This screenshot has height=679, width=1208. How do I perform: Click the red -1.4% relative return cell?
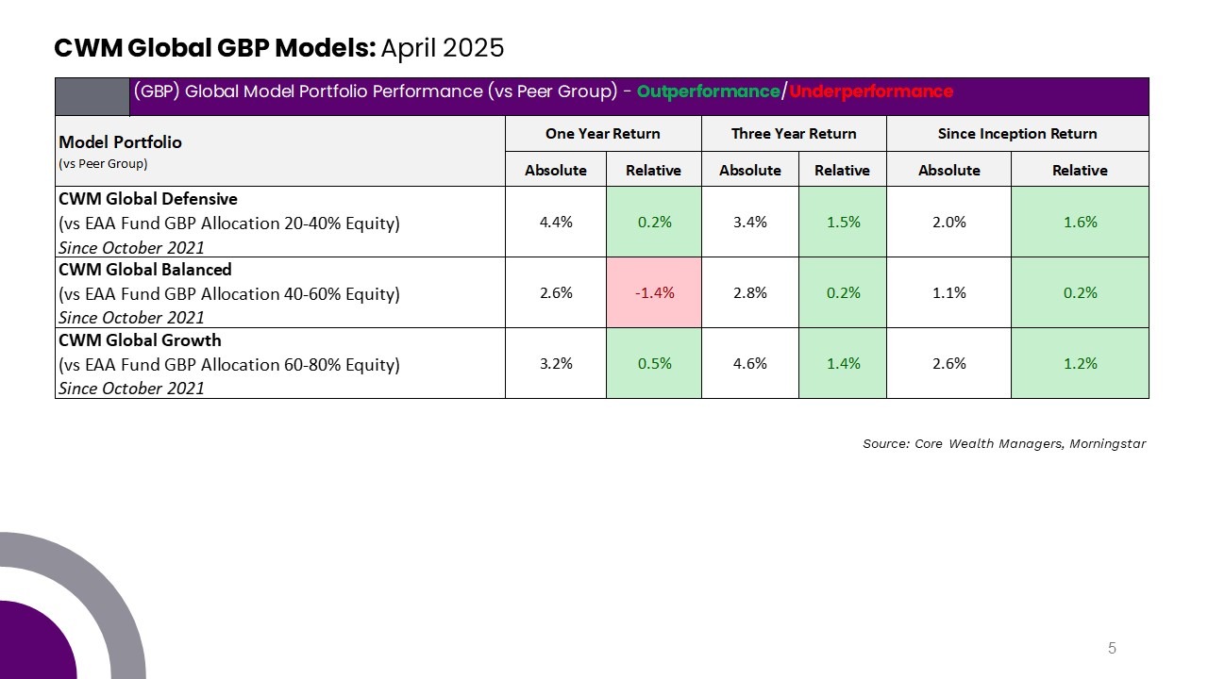click(654, 292)
